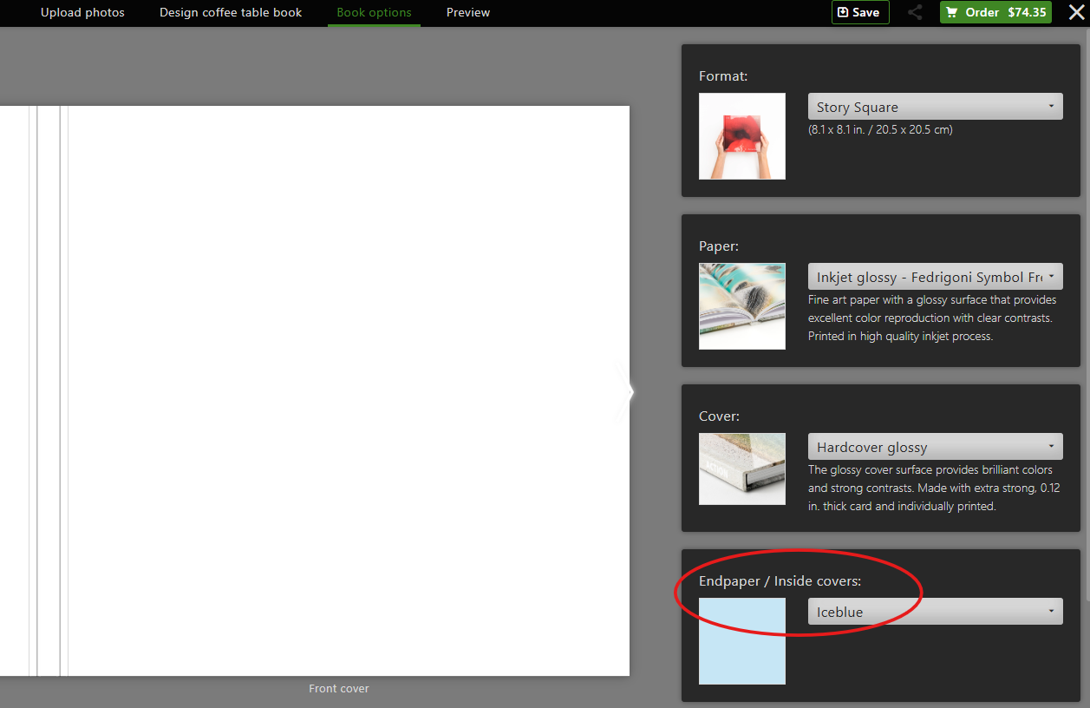
Task: Open the Story Square format dropdown
Action: (x=935, y=107)
